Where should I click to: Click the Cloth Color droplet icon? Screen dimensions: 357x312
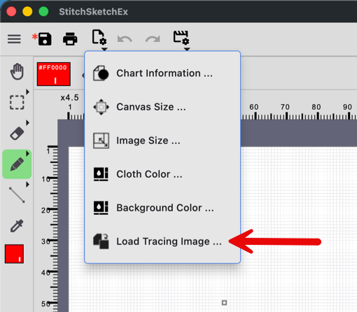tap(101, 174)
